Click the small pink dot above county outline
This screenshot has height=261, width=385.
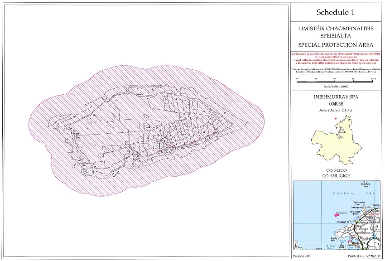[x=335, y=119]
